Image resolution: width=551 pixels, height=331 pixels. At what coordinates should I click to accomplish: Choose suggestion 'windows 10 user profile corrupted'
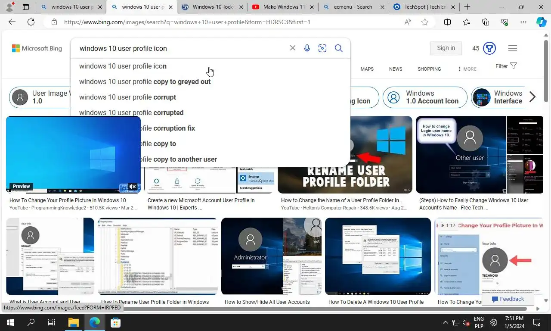[210, 112]
